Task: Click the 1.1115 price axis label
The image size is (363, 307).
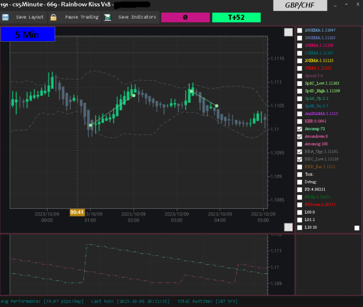Action: [x=278, y=59]
